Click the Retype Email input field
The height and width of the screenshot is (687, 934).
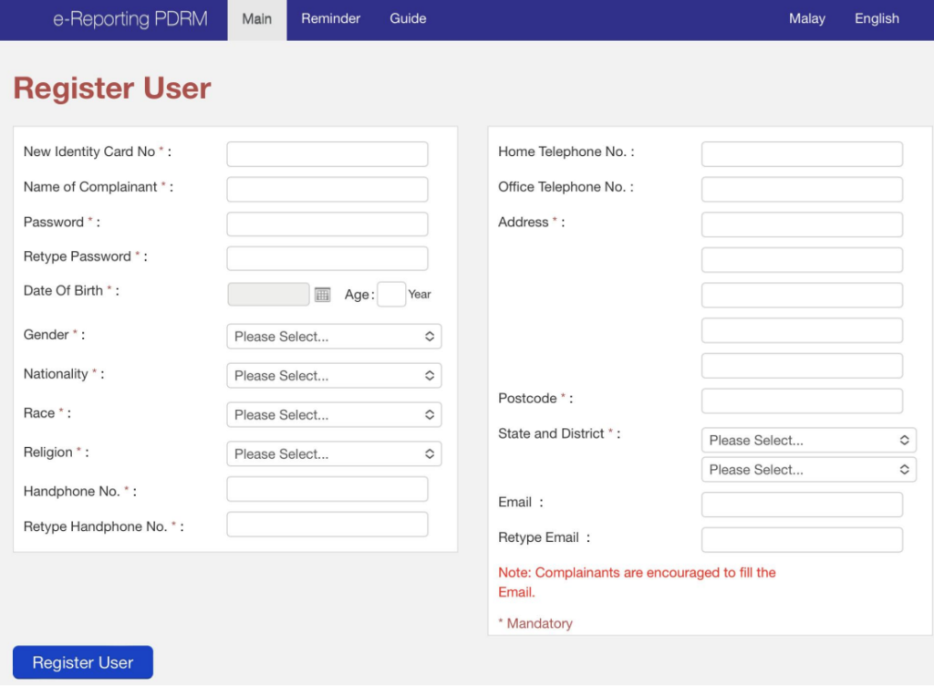pos(802,540)
